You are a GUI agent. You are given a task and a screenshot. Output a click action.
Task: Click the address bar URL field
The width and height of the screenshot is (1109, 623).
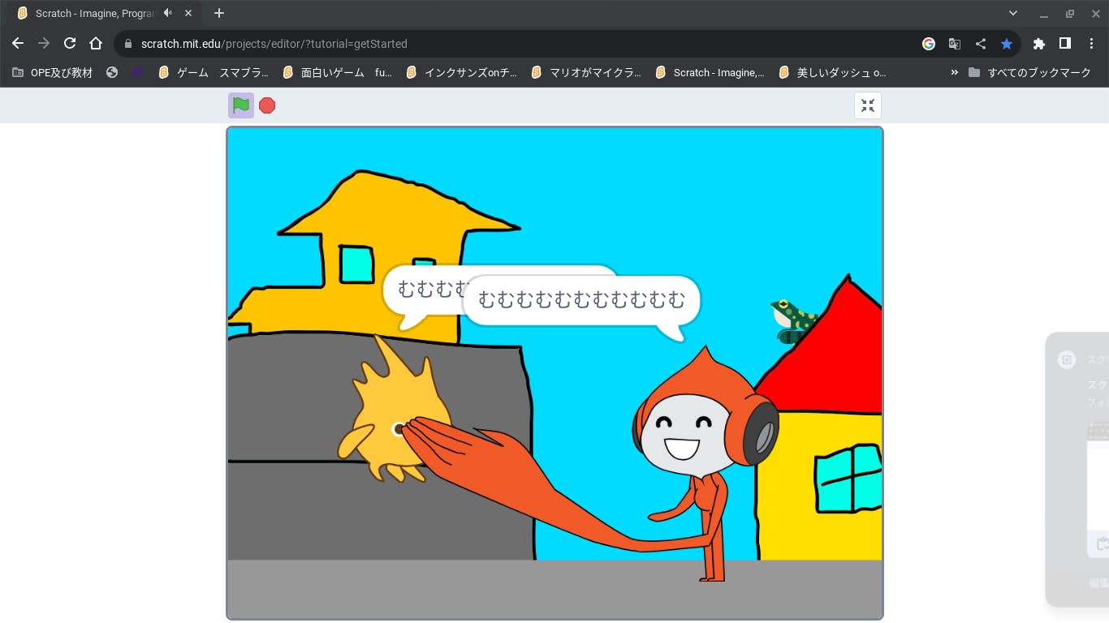point(487,44)
